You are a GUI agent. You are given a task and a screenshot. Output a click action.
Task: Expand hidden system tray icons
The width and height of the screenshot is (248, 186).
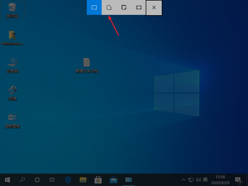[x=184, y=180]
